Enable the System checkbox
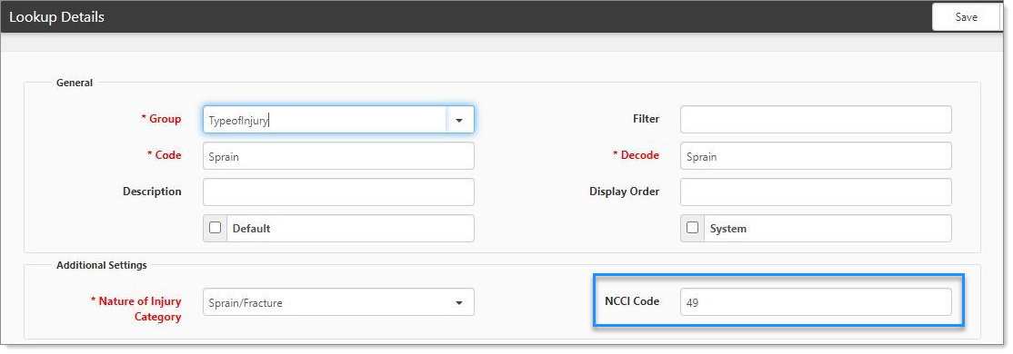Image resolution: width=1013 pixels, height=354 pixels. click(x=693, y=228)
